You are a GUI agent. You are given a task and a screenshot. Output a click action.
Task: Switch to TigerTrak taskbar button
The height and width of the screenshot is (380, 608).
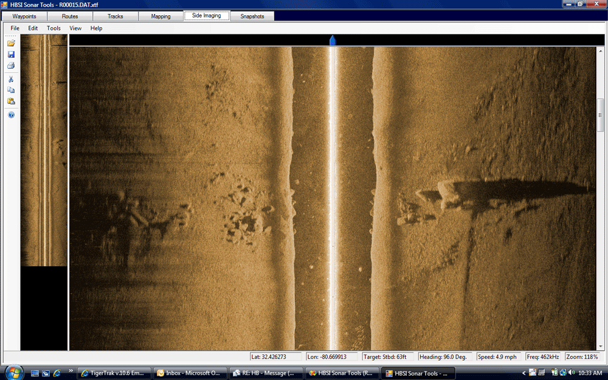(112, 373)
